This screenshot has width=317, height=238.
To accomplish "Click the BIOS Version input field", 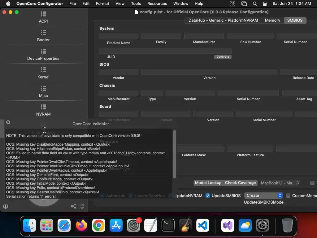I will (209, 72).
